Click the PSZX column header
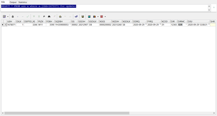This screenshot has height=116, width=217. point(42,22)
